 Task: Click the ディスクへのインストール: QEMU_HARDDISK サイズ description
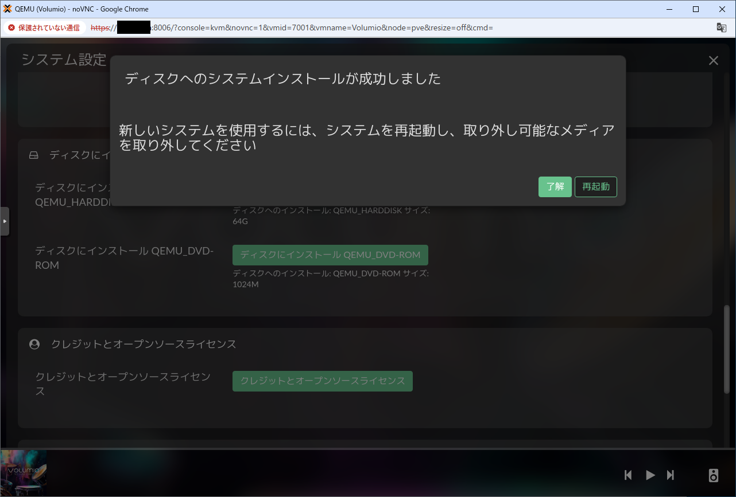(x=331, y=216)
